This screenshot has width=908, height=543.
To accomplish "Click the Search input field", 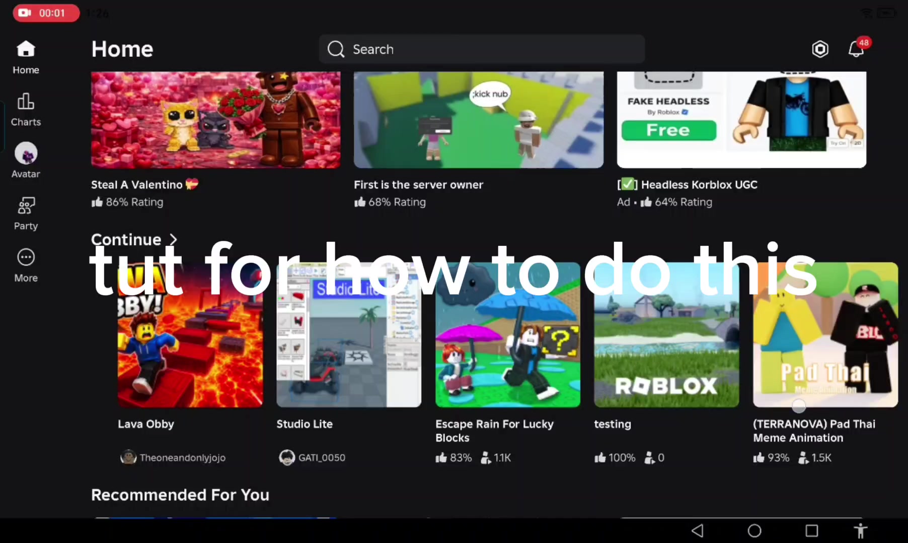I will 482,49.
